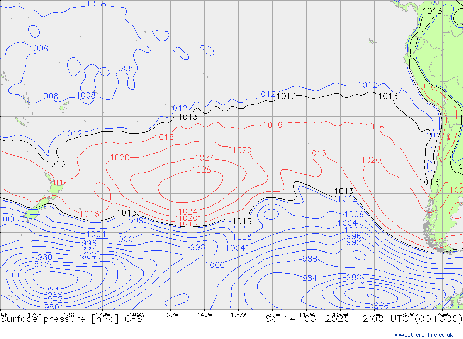Click the 1020 label near Chile
This screenshot has height=339, width=463.
371,160
